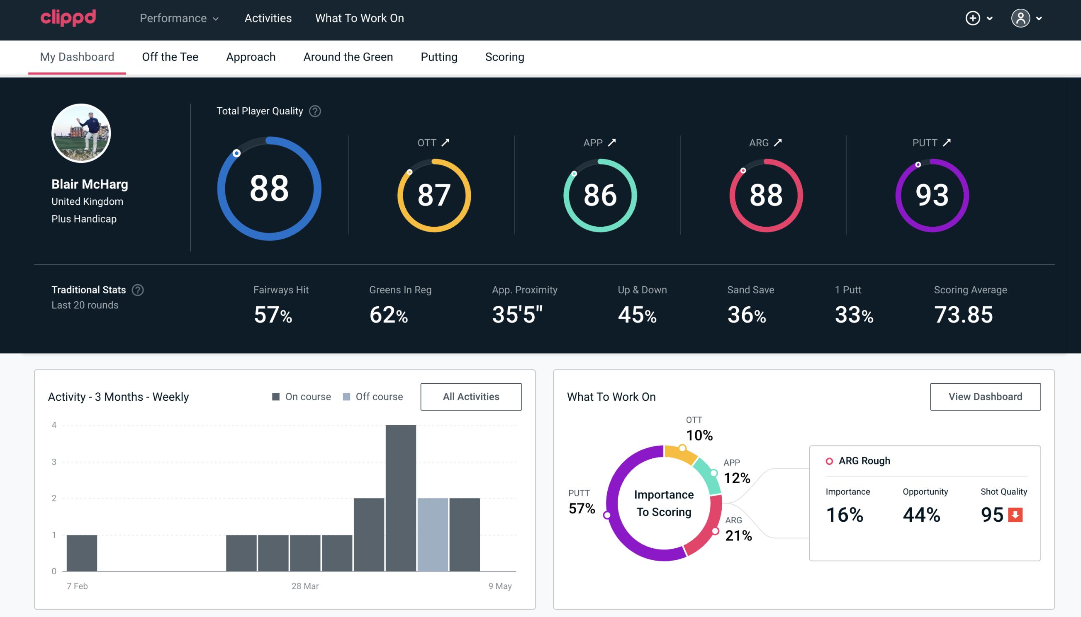The width and height of the screenshot is (1081, 617).
Task: Click the user profile account icon
Action: point(1021,18)
